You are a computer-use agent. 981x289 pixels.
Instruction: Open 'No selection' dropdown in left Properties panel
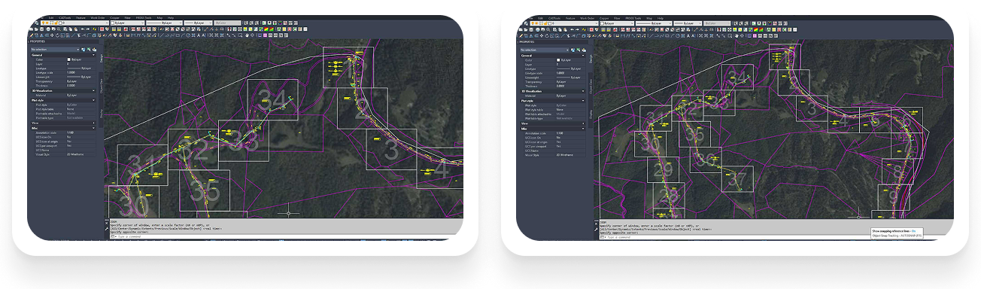[56, 50]
